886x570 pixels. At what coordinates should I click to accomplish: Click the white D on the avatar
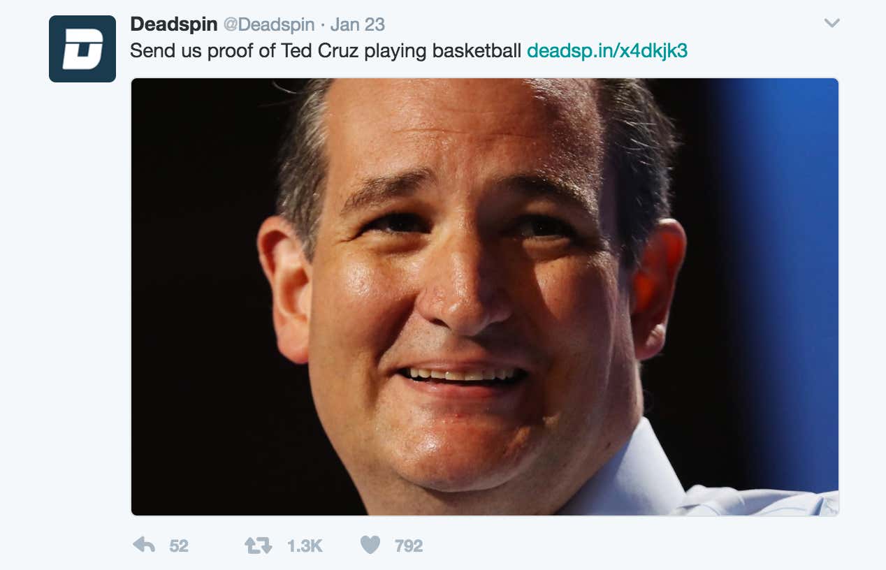[x=82, y=49]
